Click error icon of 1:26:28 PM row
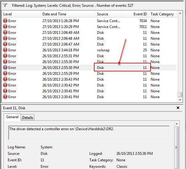The width and height of the screenshot is (186, 169). [x=5, y=21]
